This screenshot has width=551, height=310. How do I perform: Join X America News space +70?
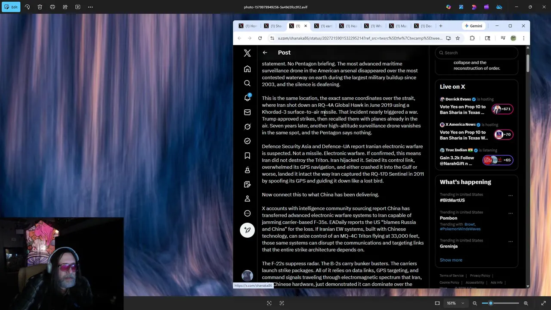(503, 134)
